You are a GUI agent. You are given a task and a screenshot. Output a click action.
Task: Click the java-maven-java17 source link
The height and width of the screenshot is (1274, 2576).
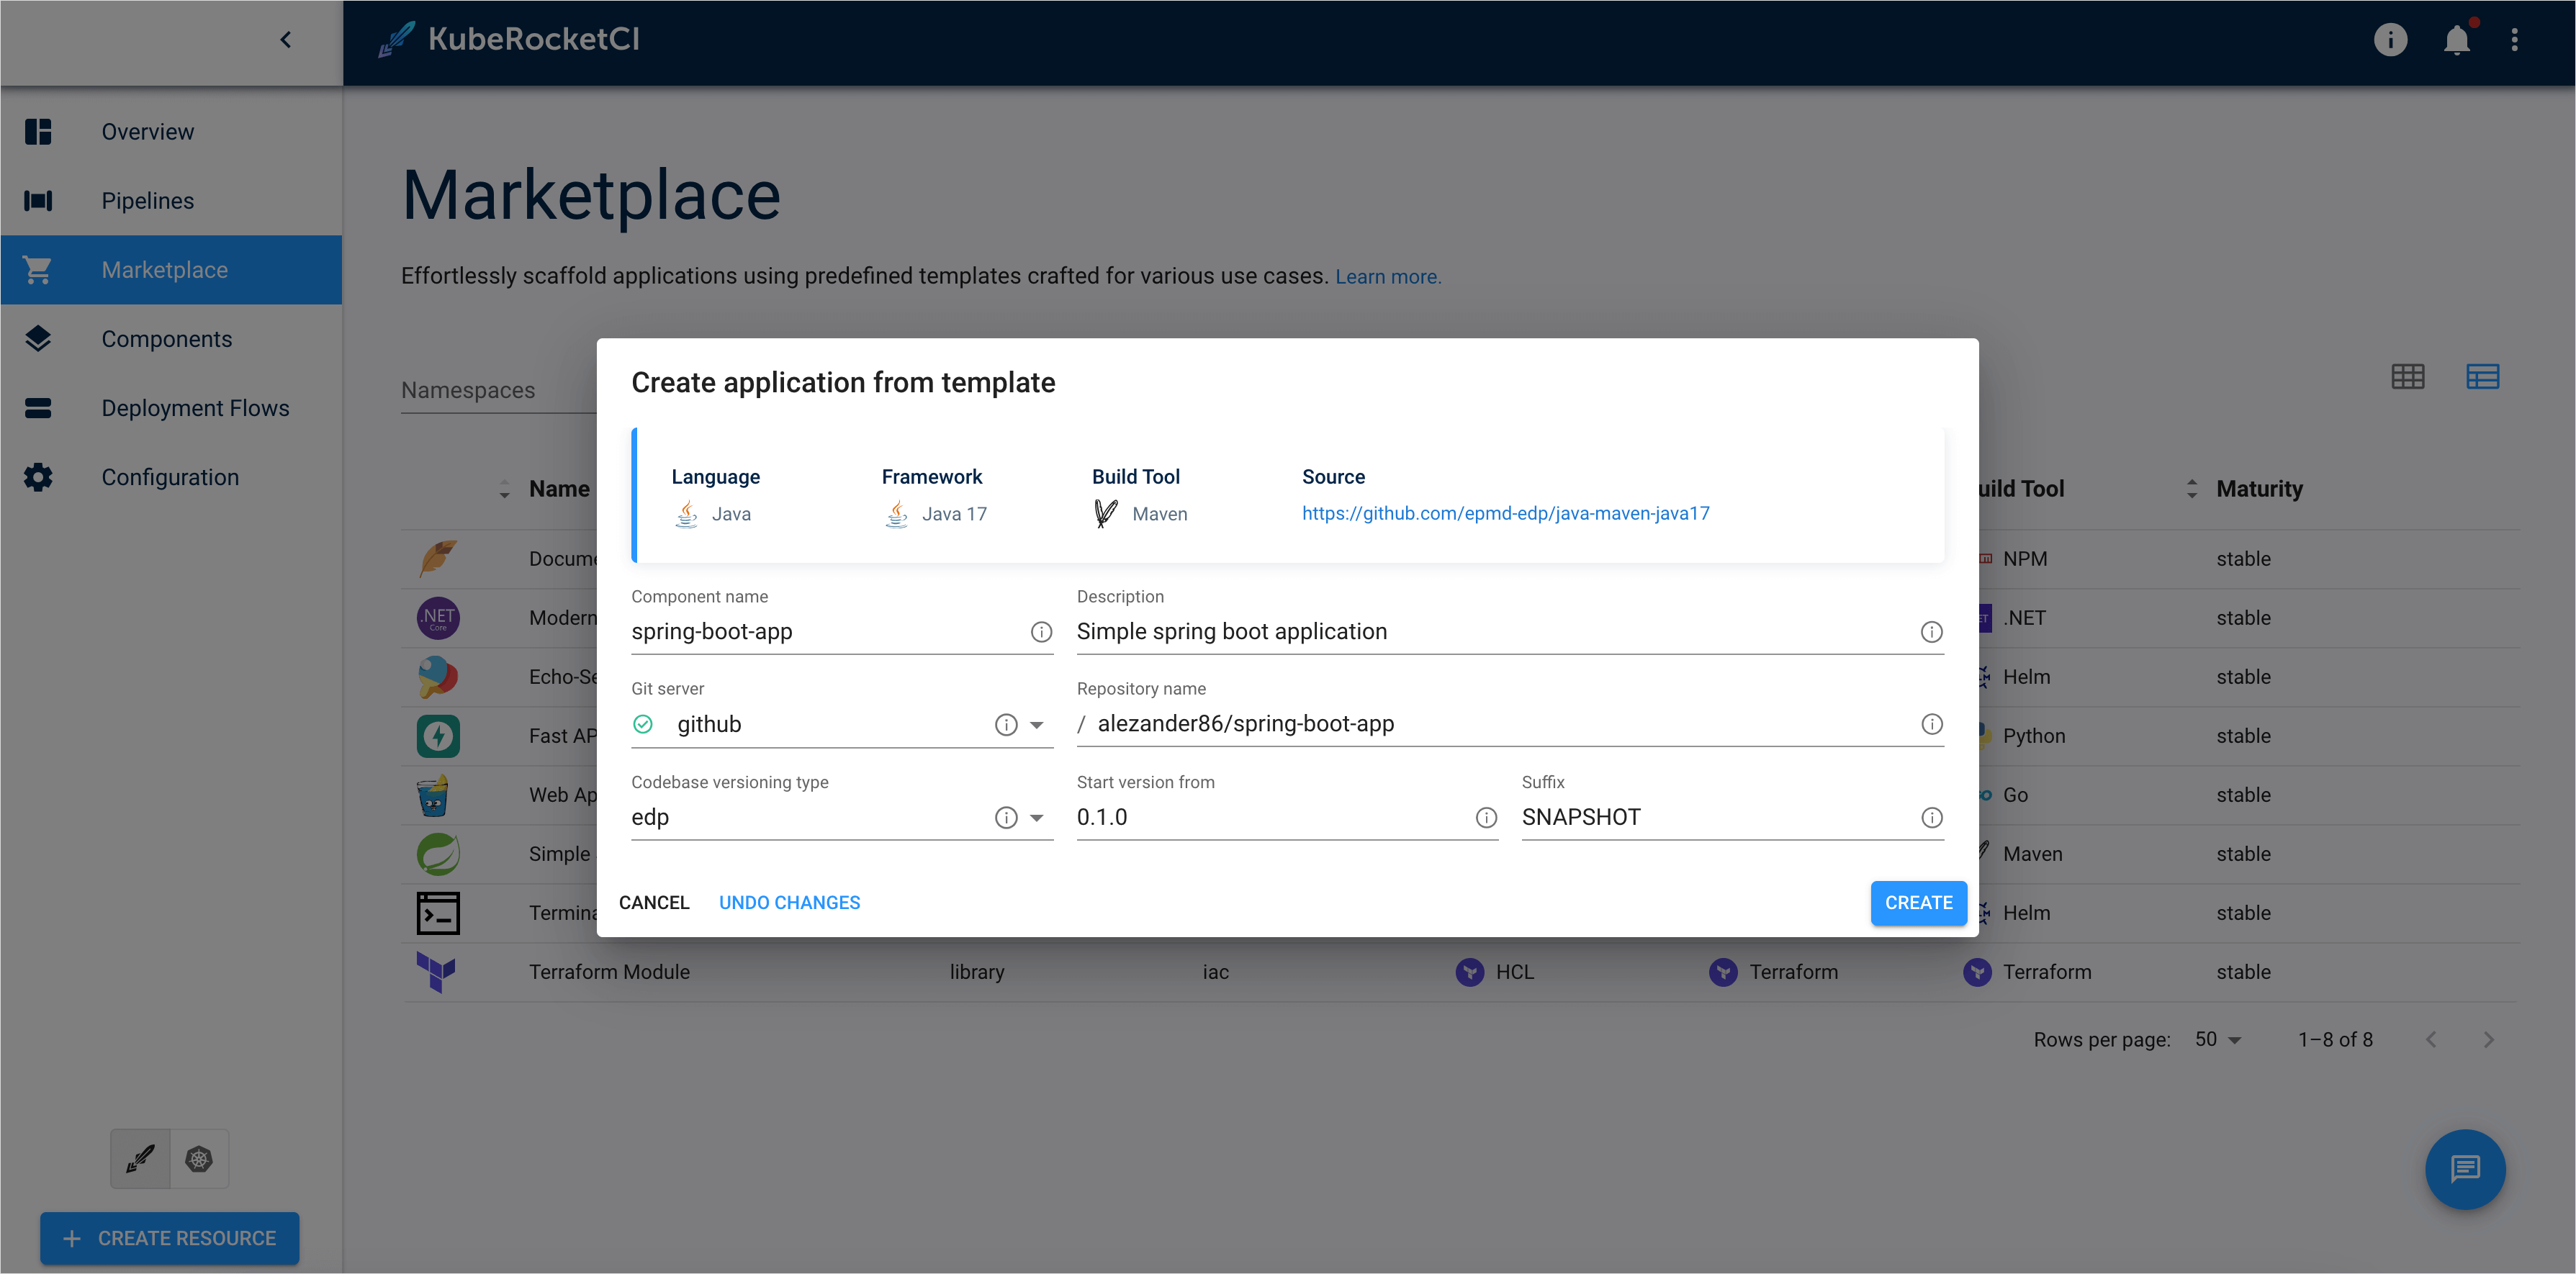pos(1505,512)
